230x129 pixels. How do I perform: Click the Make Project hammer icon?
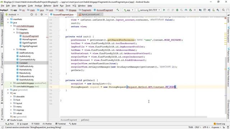pos(118,10)
